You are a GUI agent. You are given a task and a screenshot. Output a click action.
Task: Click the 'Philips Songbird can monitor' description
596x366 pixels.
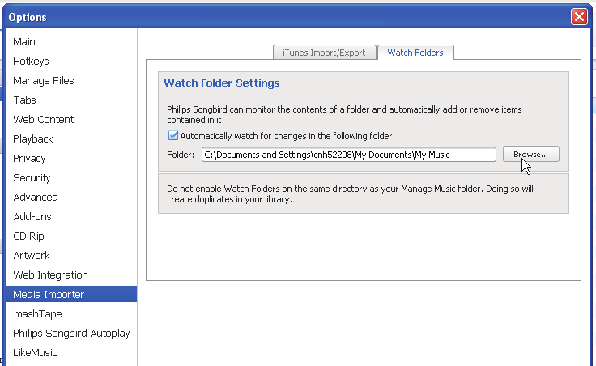344,114
